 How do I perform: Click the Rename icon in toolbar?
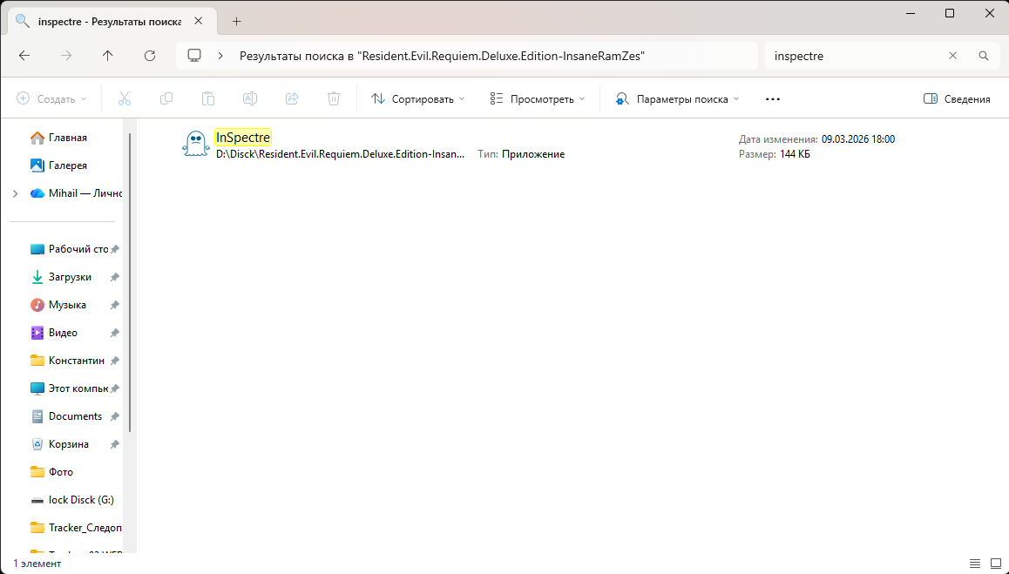point(250,99)
